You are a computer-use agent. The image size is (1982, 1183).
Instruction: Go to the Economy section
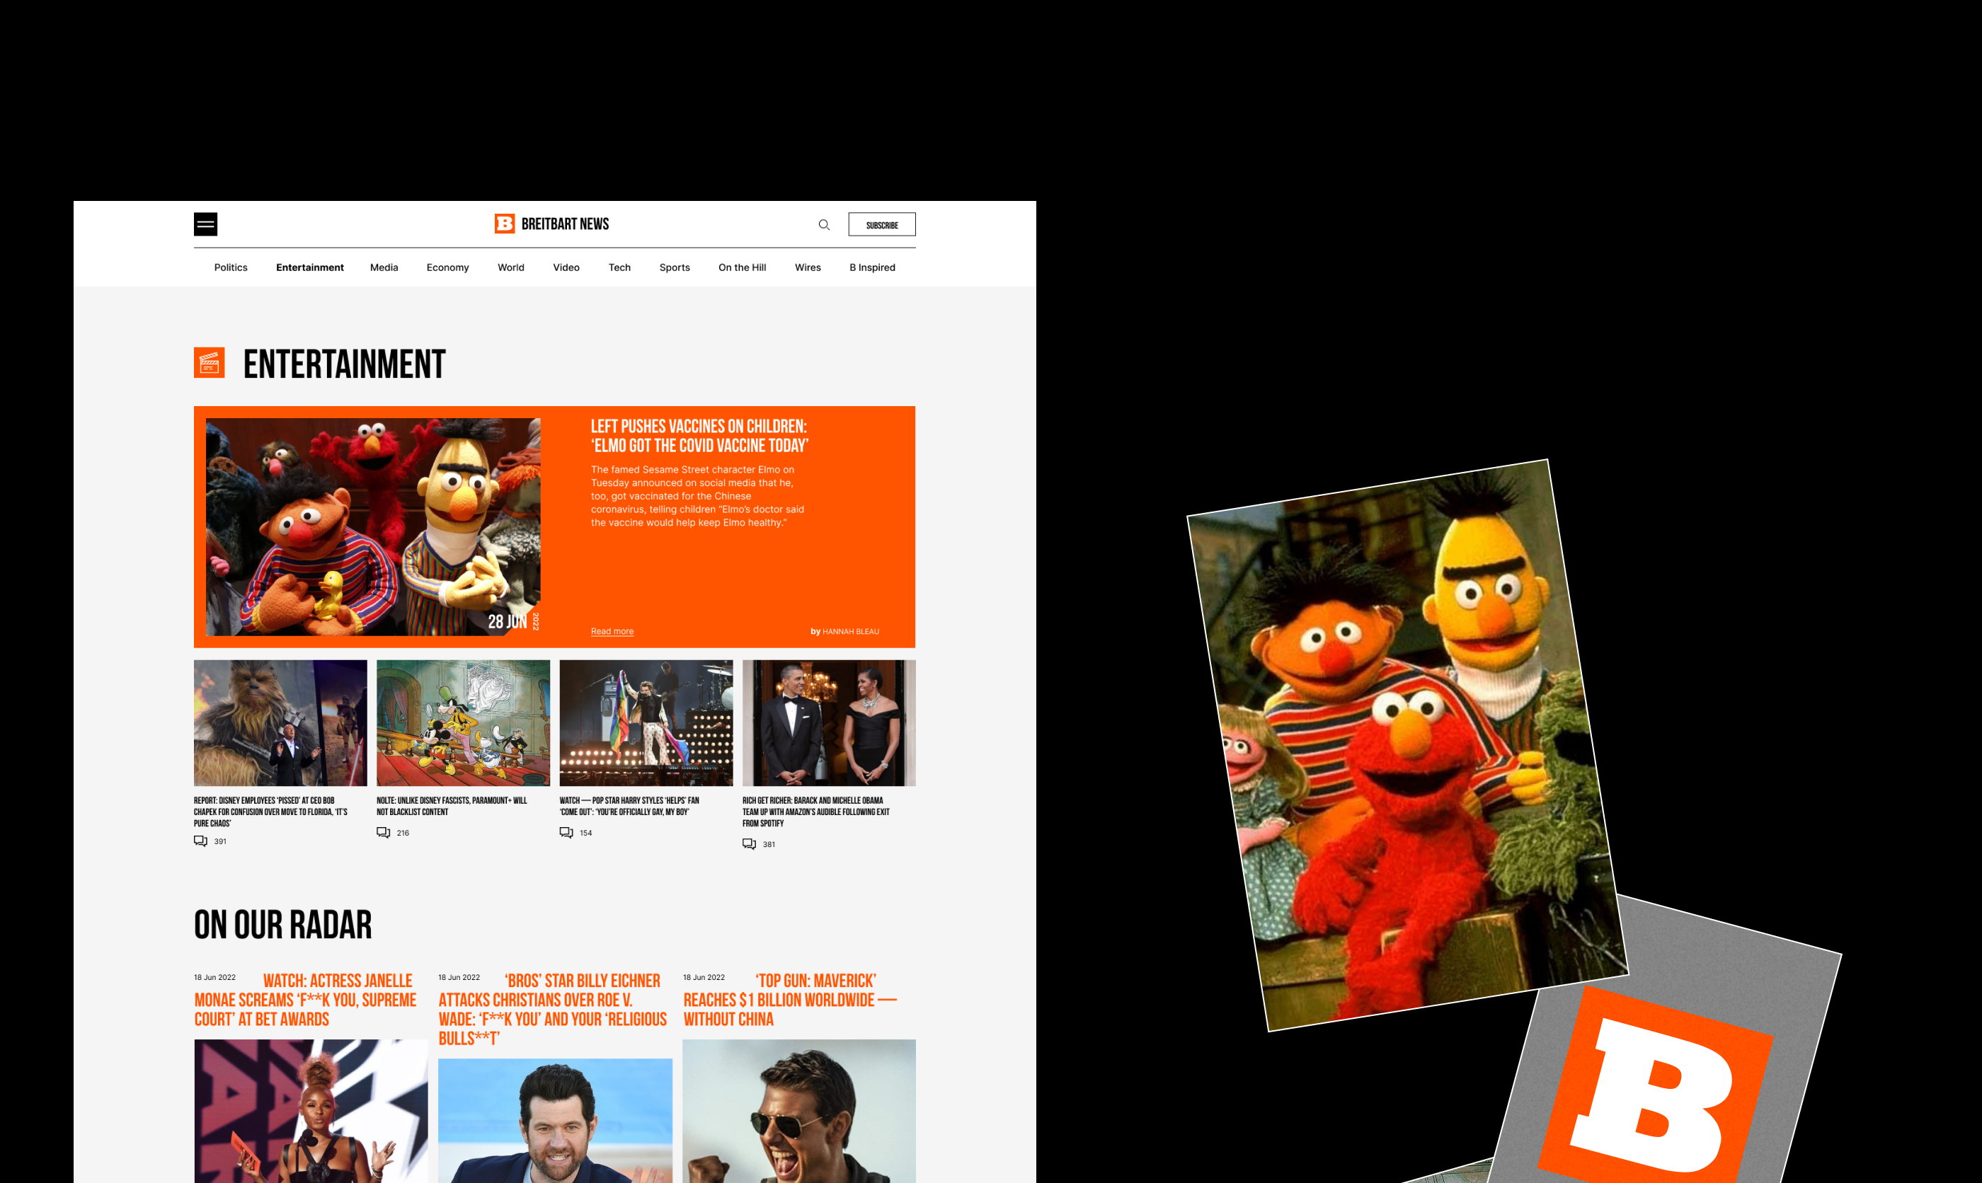pos(447,268)
